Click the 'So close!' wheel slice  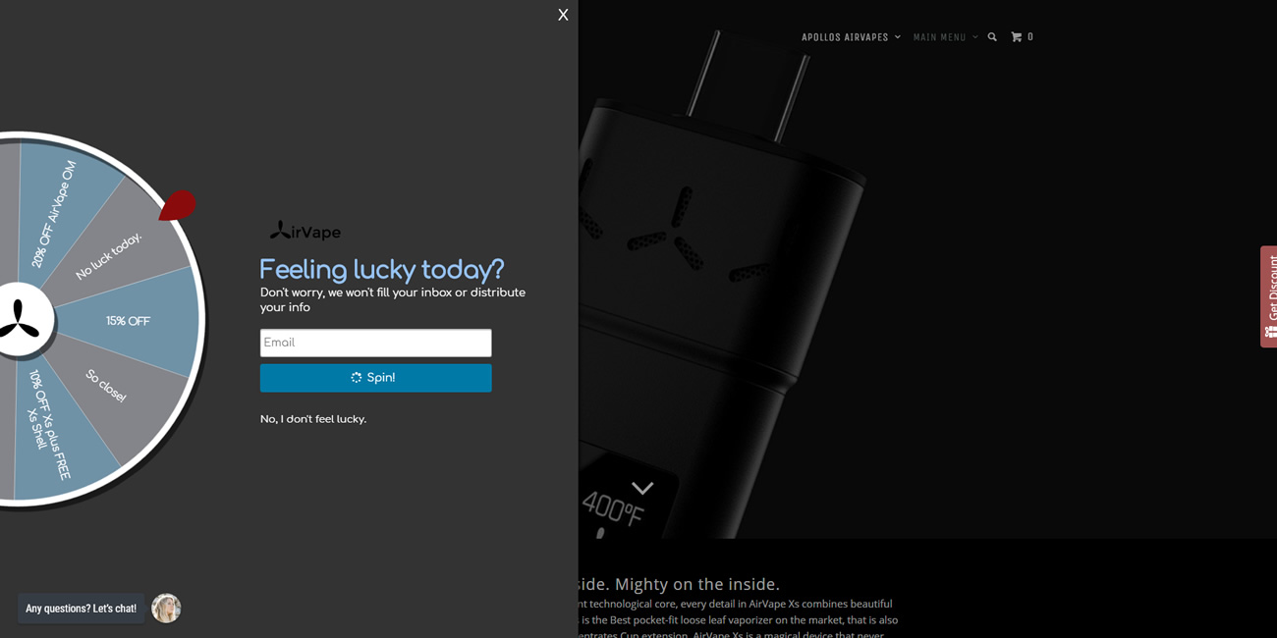106,387
